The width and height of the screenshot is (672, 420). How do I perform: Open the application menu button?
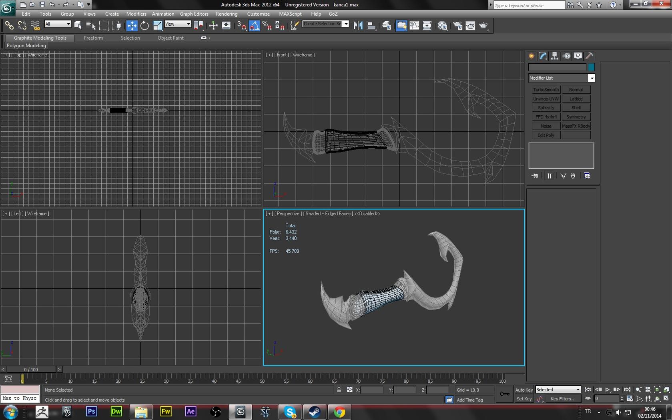(x=8, y=7)
